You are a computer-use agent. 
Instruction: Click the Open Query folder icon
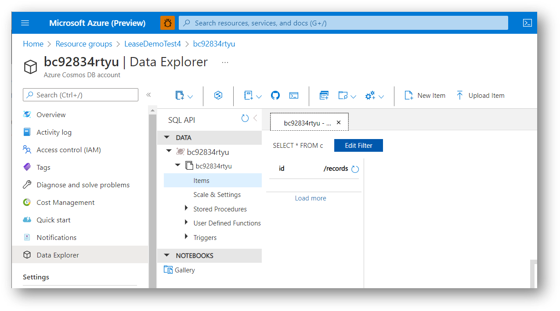point(343,96)
